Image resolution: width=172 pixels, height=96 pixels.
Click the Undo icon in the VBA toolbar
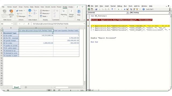pos(112,9)
